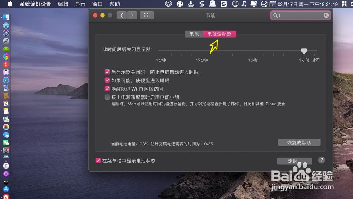The image size is (353, 199).
Task: Open the 编辑 menu
Action: click(63, 4)
